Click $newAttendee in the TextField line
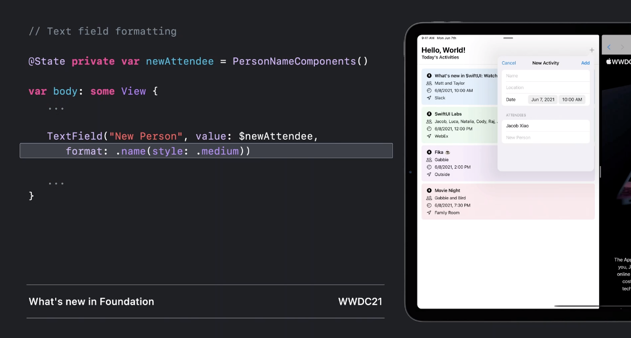This screenshot has height=338, width=631. [x=276, y=136]
